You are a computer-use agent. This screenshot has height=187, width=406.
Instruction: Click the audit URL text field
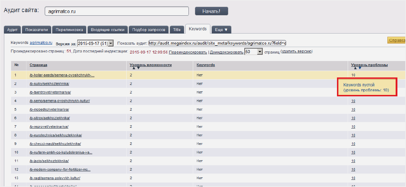click(217, 43)
